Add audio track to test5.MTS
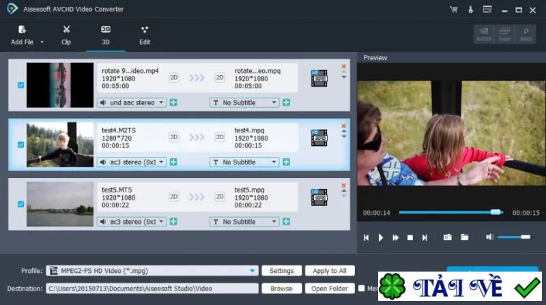Screen dimensions: 546x305 click(173, 222)
